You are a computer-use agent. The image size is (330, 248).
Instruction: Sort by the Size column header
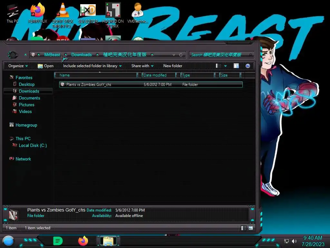coord(229,75)
